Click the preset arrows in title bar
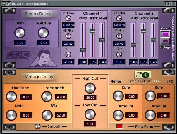The height and width of the screenshot is (134, 177). [x=167, y=4]
